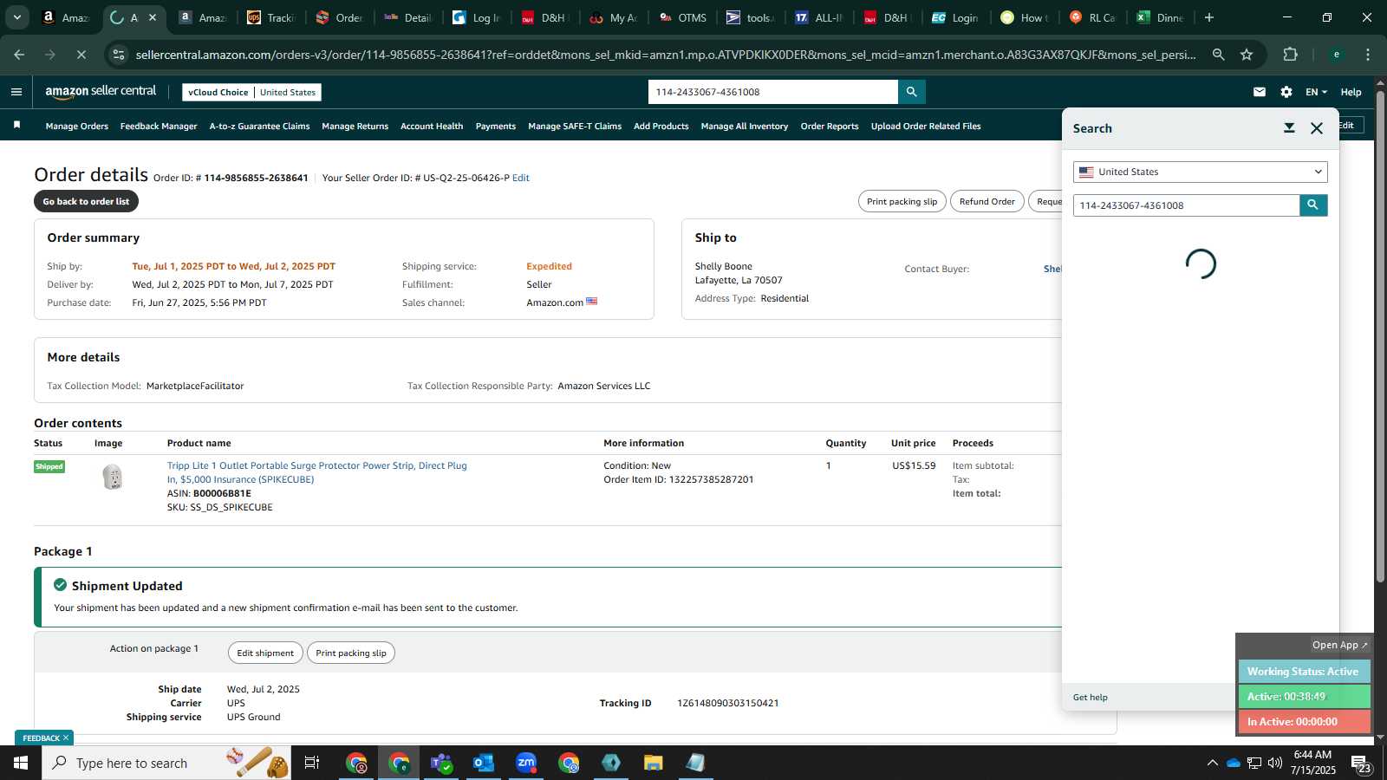
Task: Click Edit shipment button
Action: 265,653
